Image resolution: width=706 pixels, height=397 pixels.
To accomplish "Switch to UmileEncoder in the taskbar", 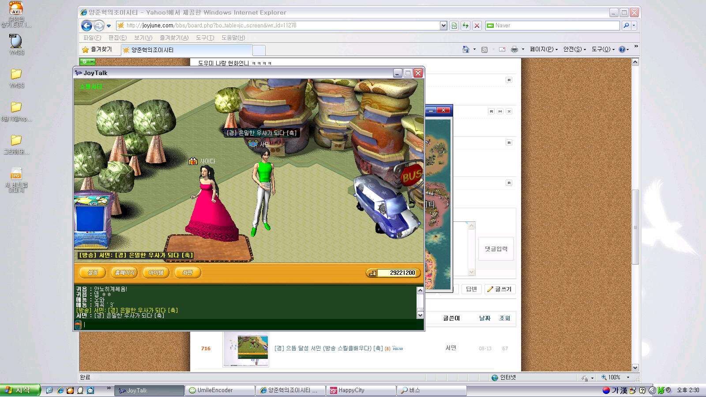I will tap(220, 390).
